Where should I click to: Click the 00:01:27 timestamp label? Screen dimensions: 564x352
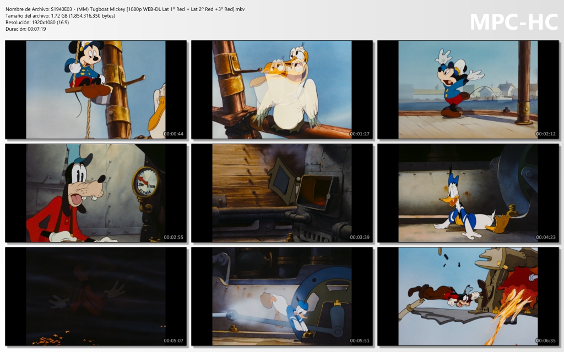pos(360,134)
